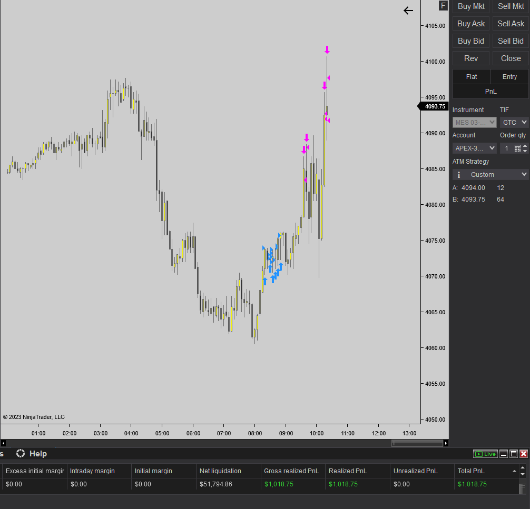This screenshot has width=530, height=509.
Task: Open the TIF dropdown showing GTC
Action: 514,122
